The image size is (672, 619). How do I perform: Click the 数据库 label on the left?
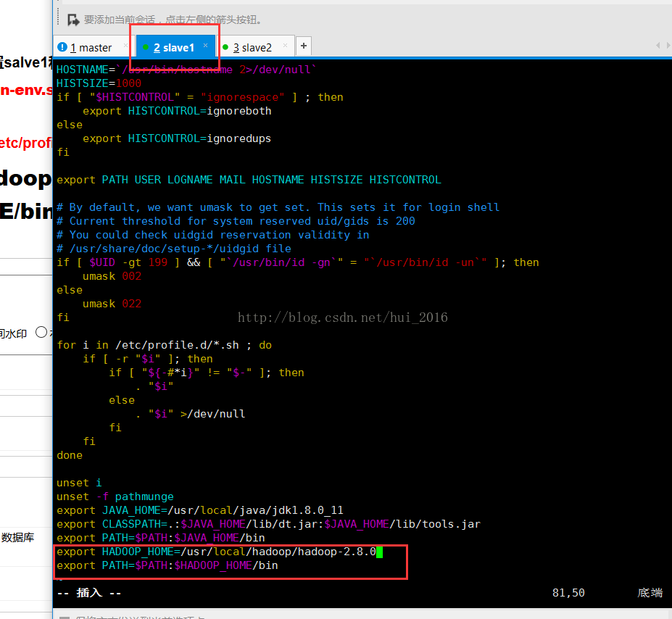pyautogui.click(x=17, y=538)
